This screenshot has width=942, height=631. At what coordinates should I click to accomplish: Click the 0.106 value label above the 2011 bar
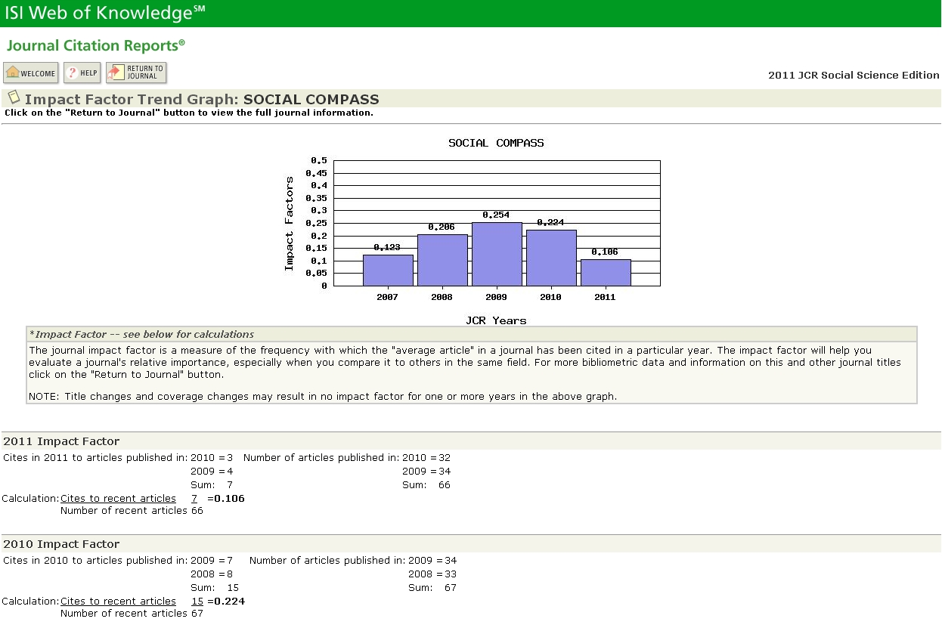point(605,252)
